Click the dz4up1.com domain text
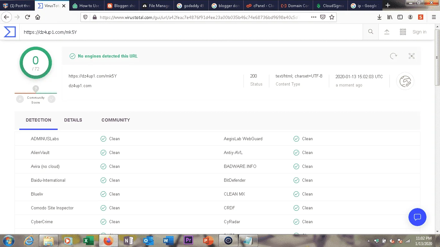440x247 pixels. 80,86
